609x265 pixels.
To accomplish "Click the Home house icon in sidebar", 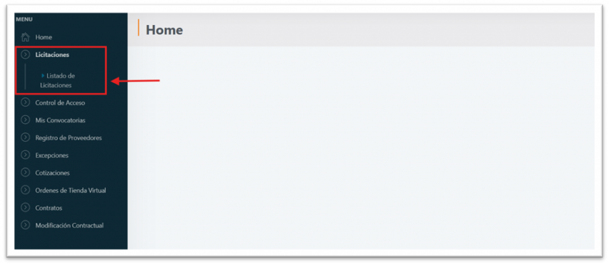I will pos(25,37).
